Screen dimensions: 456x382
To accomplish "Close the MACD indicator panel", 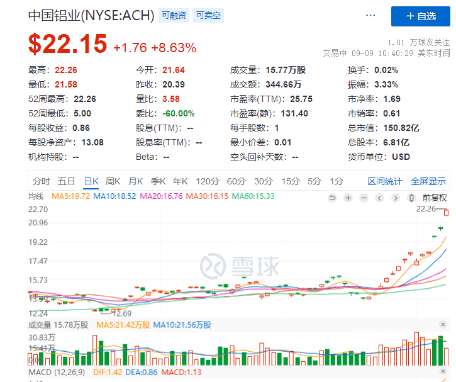I will (443, 371).
